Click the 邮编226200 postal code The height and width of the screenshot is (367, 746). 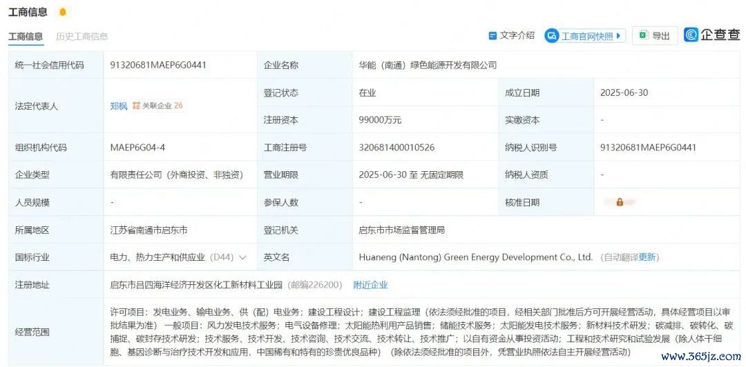tap(314, 285)
